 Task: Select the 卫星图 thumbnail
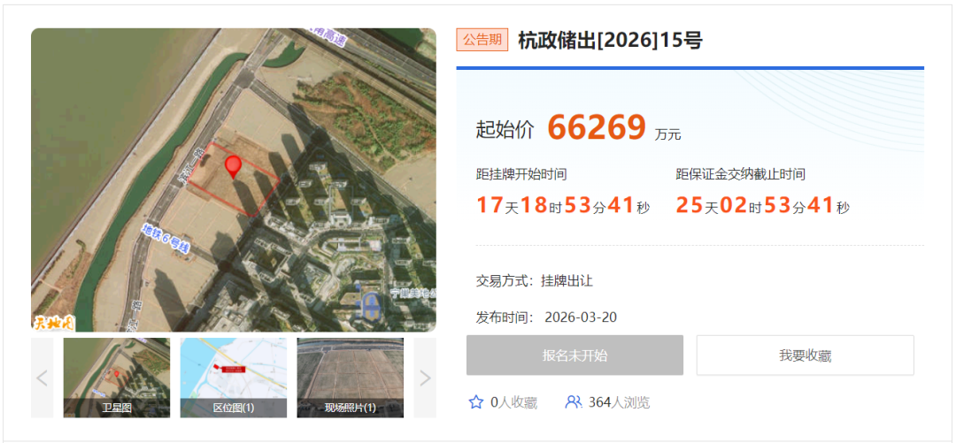(x=117, y=378)
